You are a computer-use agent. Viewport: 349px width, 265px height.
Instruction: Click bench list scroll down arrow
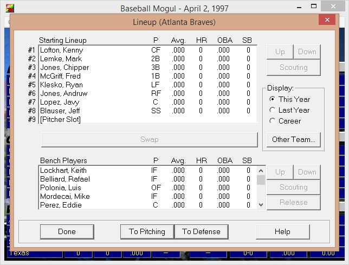pos(261,205)
